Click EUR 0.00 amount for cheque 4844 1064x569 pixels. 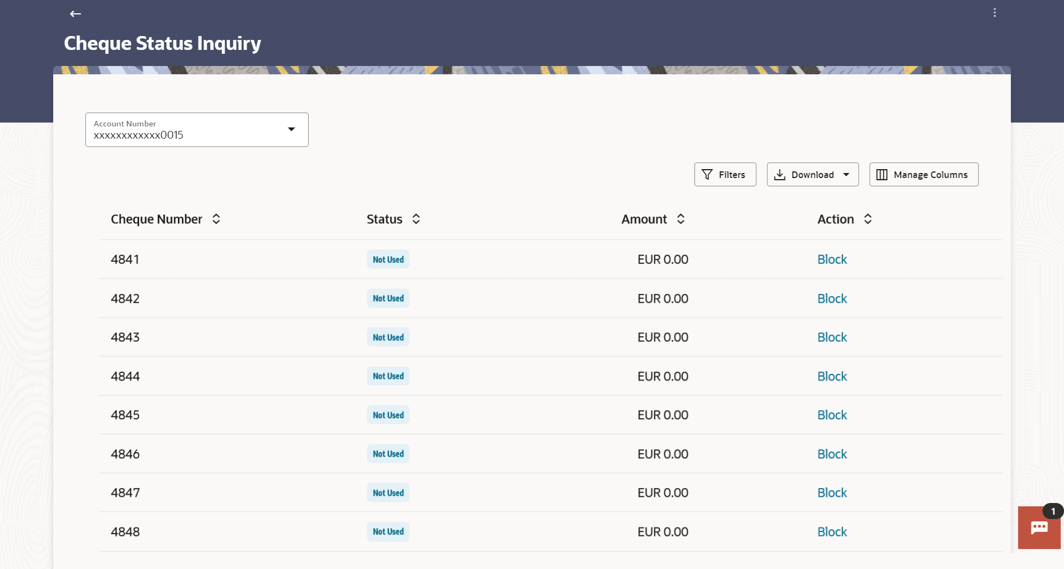pos(663,376)
